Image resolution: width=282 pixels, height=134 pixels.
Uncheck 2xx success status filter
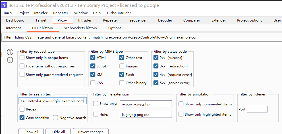coord(156,58)
